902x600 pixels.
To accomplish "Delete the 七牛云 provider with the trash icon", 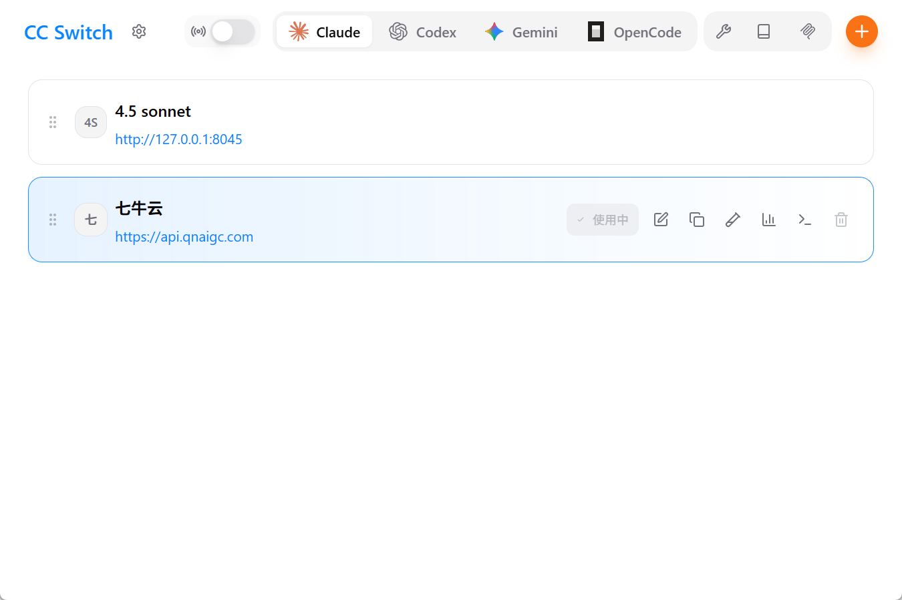I will coord(841,220).
